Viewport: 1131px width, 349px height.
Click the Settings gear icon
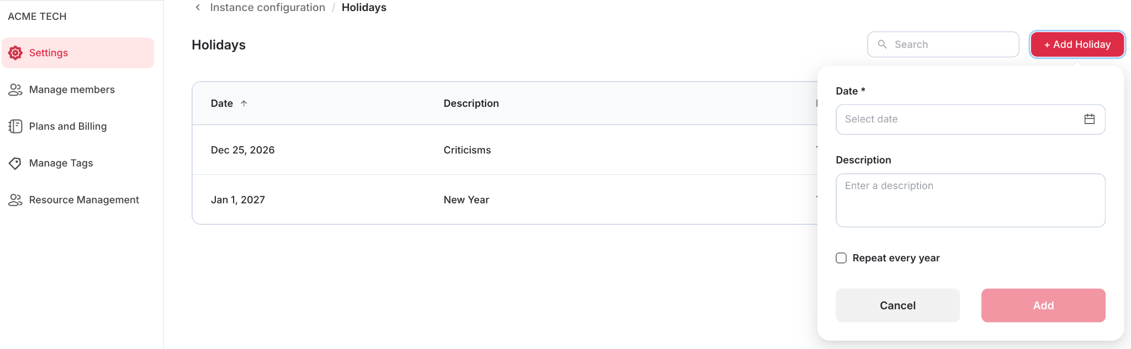(x=15, y=53)
